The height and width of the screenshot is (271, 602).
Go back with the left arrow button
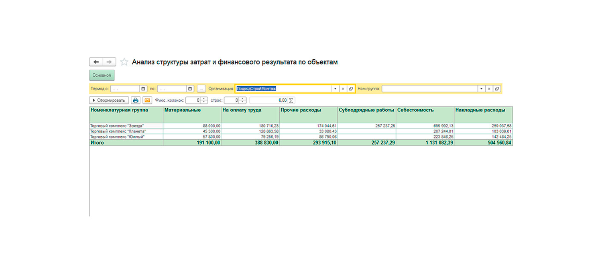(x=96, y=62)
